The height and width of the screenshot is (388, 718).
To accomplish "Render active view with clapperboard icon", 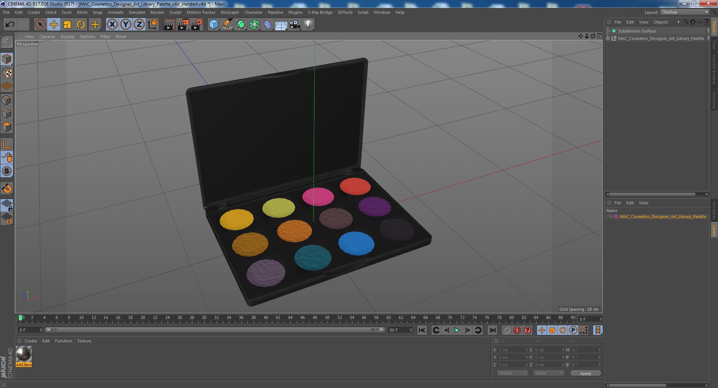I will pyautogui.click(x=169, y=25).
